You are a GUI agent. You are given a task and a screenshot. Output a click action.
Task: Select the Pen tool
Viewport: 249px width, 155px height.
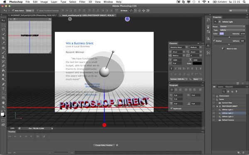3,84
